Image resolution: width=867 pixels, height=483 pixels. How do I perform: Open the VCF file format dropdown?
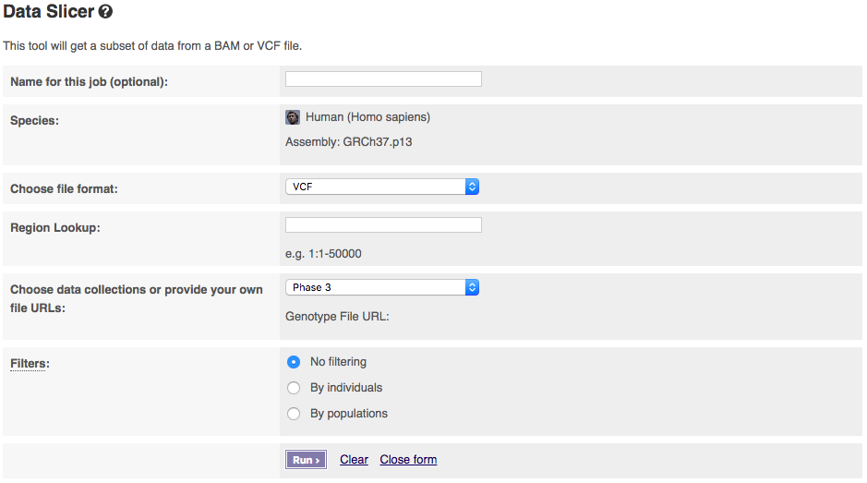click(381, 187)
